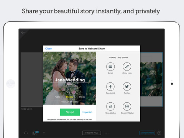
Task: Select the Unlisted privacy option
Action: tap(70, 97)
